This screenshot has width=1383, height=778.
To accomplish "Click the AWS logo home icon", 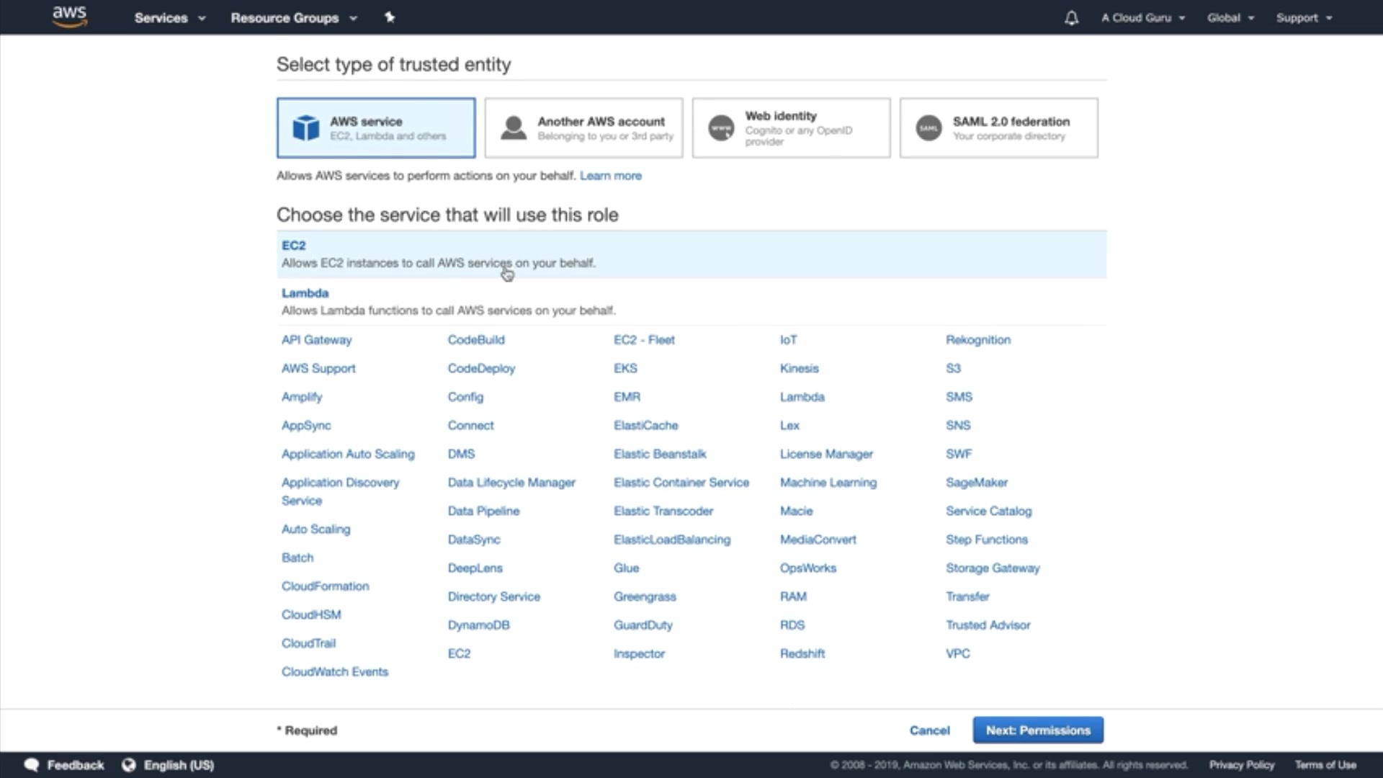I will click(x=70, y=17).
